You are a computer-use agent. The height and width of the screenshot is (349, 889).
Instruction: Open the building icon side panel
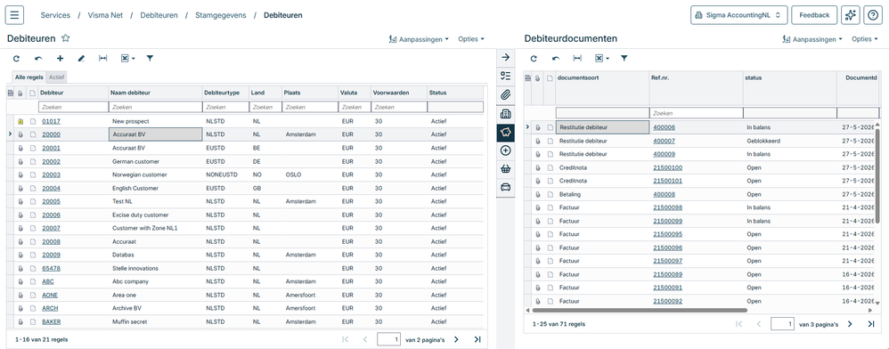click(x=506, y=113)
